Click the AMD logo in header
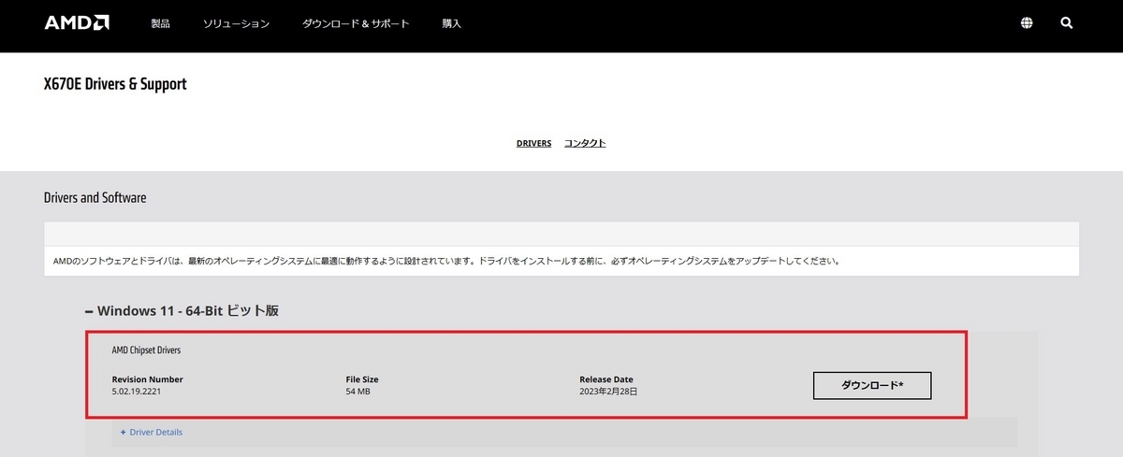1123x457 pixels. tap(77, 22)
